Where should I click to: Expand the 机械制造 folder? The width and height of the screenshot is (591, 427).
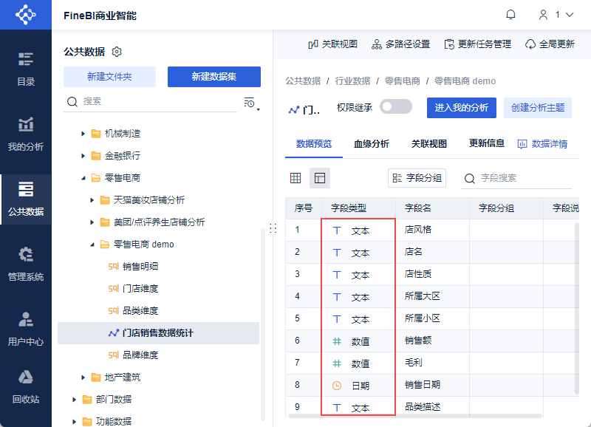coord(83,134)
